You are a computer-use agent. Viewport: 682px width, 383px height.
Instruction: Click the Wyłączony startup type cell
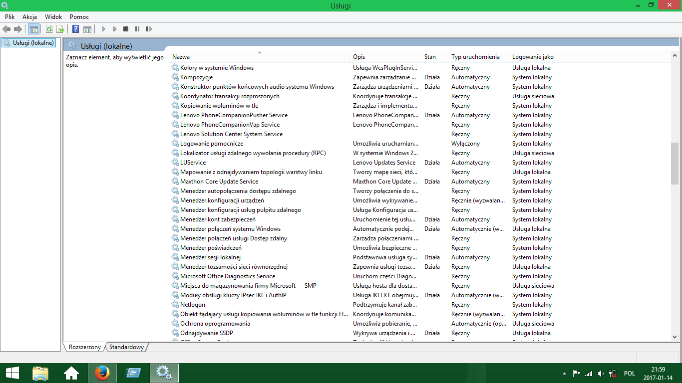click(465, 144)
